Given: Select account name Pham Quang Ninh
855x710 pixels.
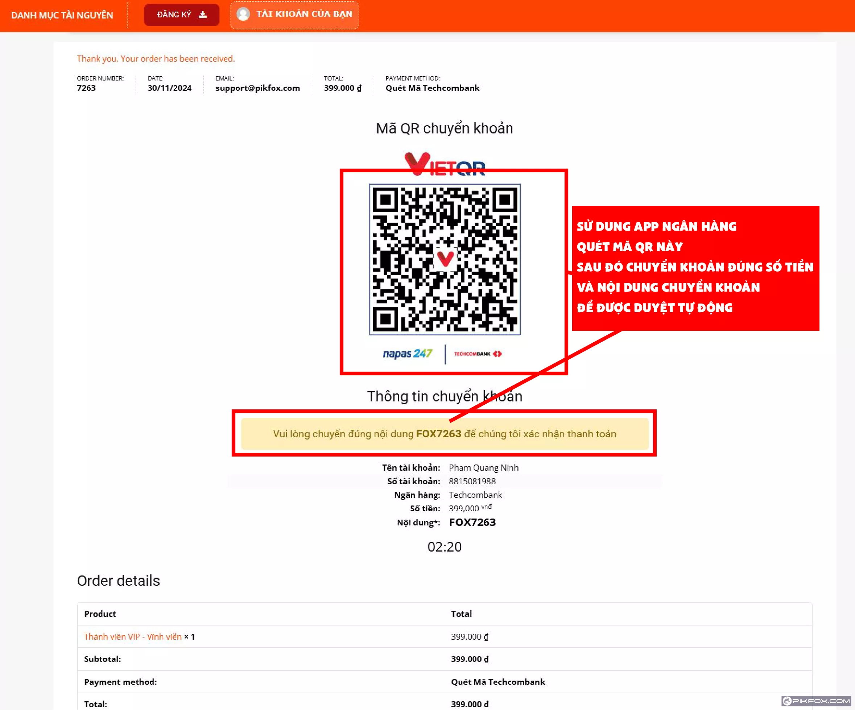Looking at the screenshot, I should pyautogui.click(x=484, y=468).
